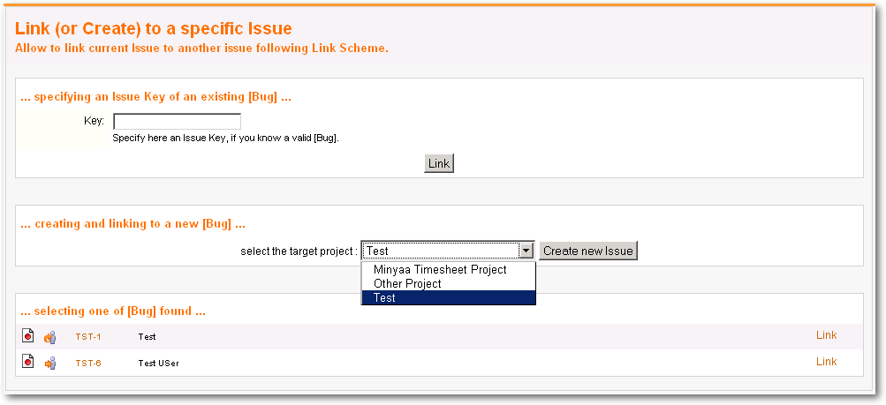Click the Link action for the TST-1 row
Viewport: 886px width, 405px height.
826,335
